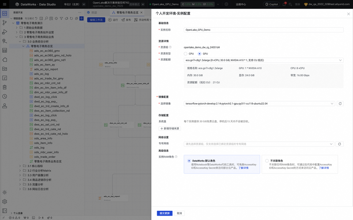Image resolution: width=353 pixels, height=220 pixels.
Task: Open the user account dw_qa_2022_02 in top bar
Action: click(327, 4)
